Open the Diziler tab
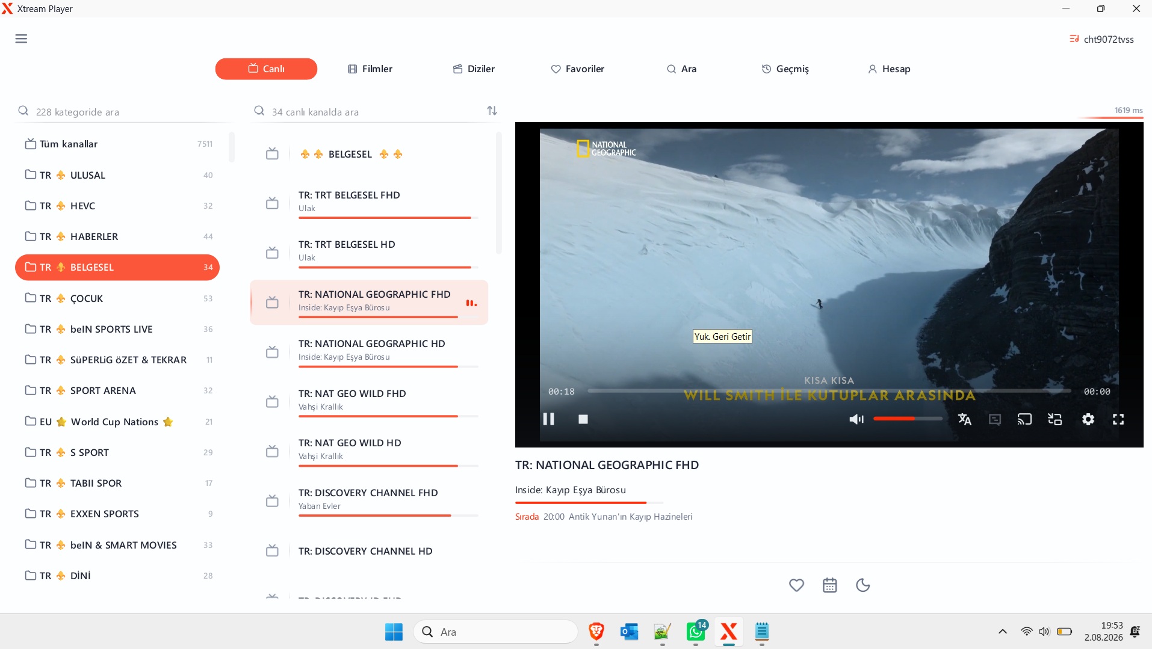Screen dimensions: 1152x649 tap(474, 69)
